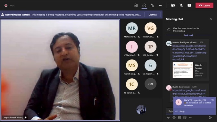217x122 pixels.
Task: Turn on the camera
Action: pyautogui.click(x=173, y=5)
